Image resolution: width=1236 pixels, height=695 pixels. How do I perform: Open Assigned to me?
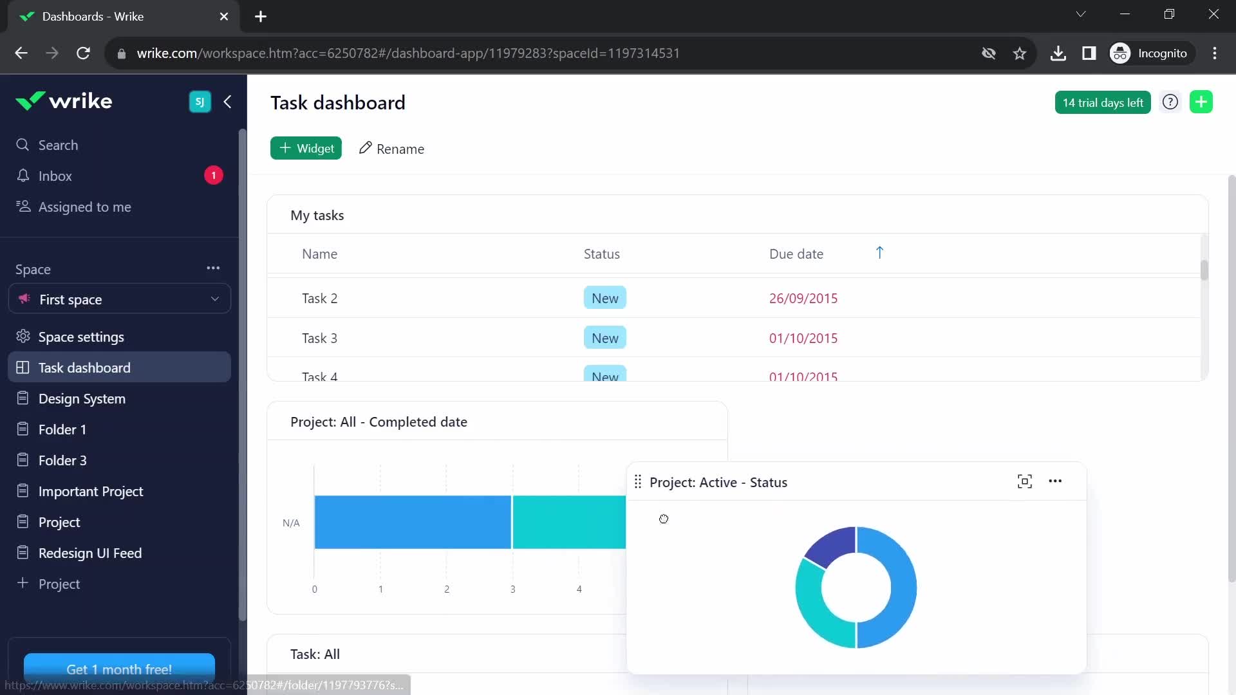point(119,207)
